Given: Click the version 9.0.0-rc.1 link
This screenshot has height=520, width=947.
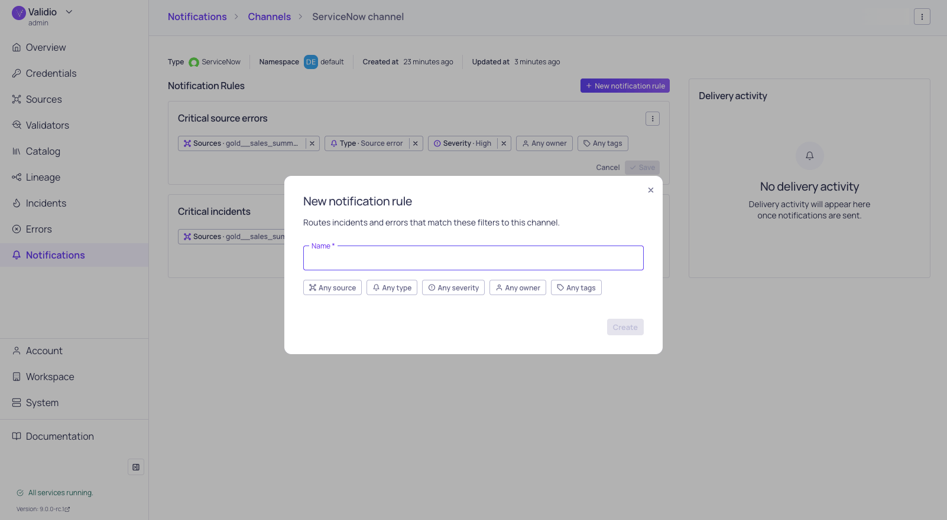Looking at the screenshot, I should pyautogui.click(x=43, y=509).
